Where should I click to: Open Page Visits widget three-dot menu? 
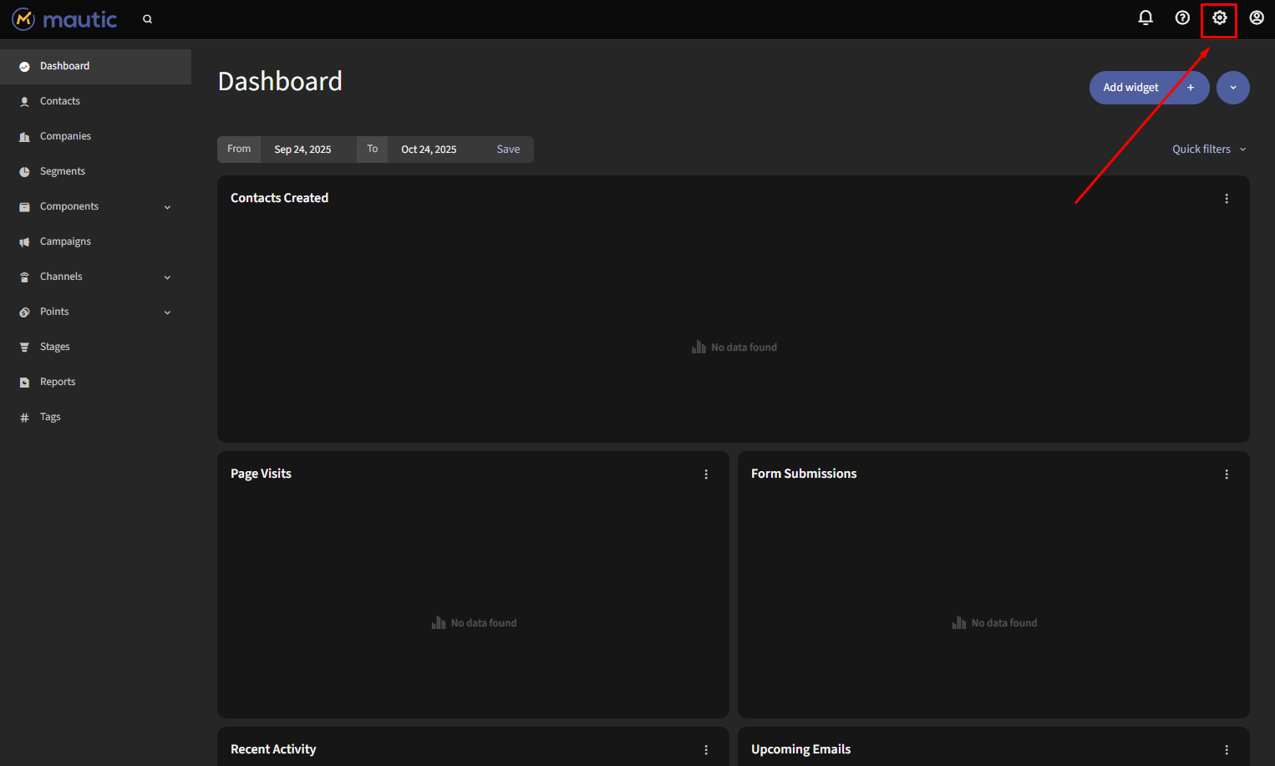(706, 474)
